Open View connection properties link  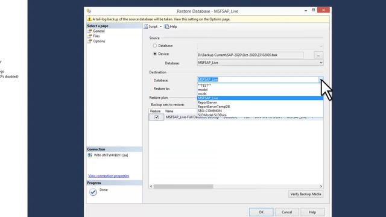[x=109, y=176]
